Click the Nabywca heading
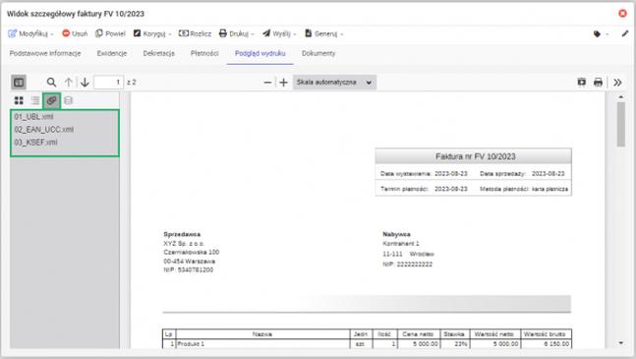The width and height of the screenshot is (636, 359). click(x=396, y=234)
